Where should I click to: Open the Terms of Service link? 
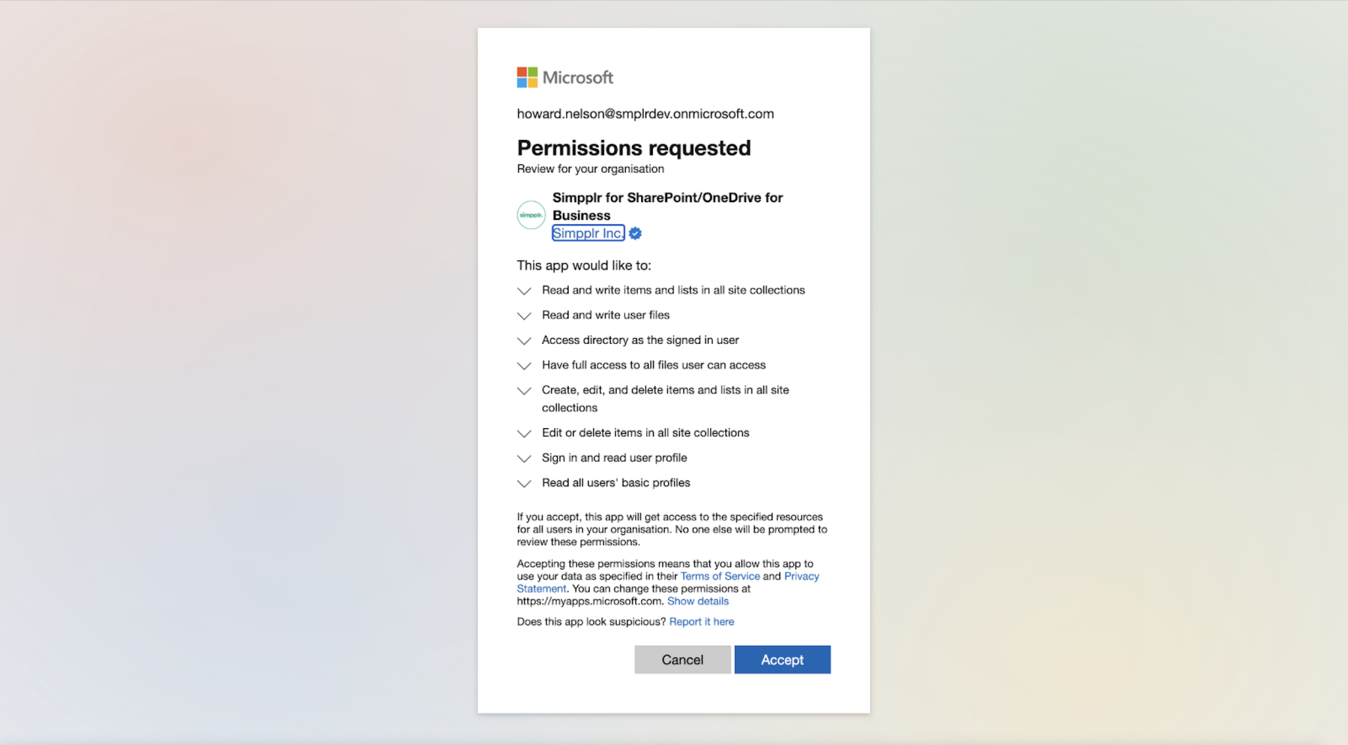720,576
